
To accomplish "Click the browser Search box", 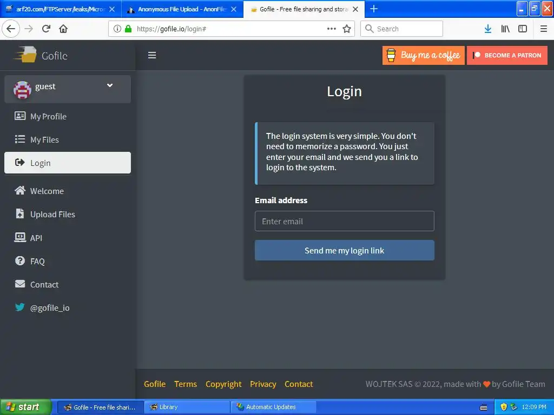I will click(x=402, y=29).
